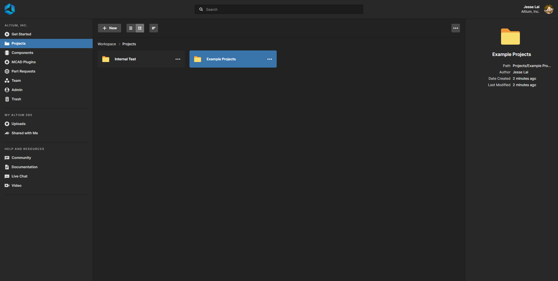Open Get Started page
Viewport: 558px width, 281px height.
pos(46,34)
